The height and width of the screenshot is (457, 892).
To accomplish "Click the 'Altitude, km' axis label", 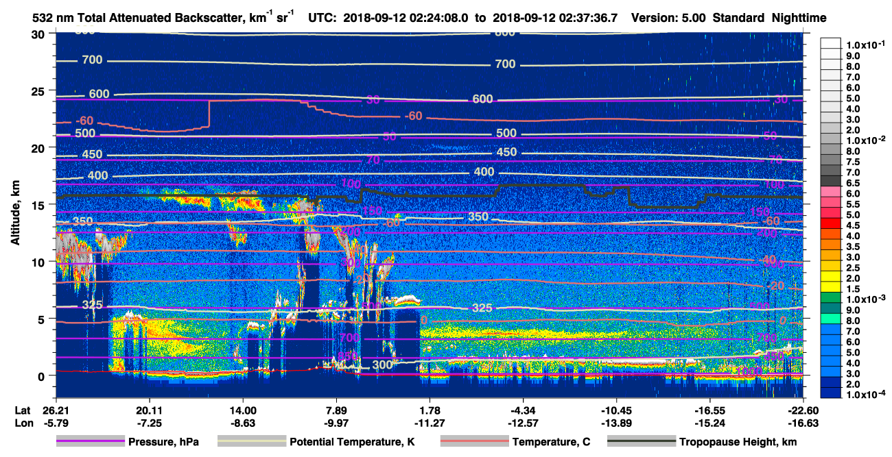I will coord(15,214).
